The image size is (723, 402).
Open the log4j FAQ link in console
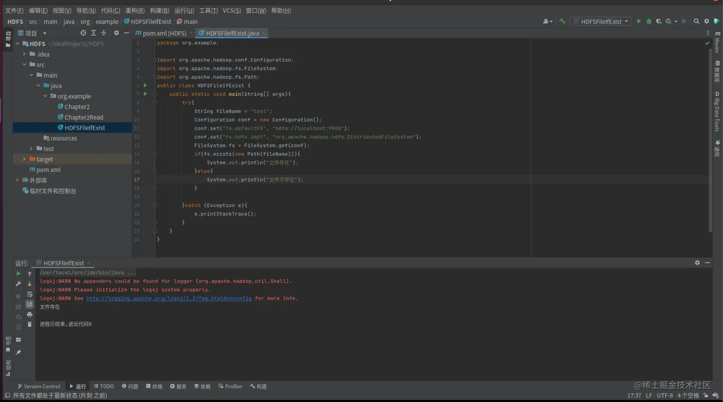(x=169, y=298)
